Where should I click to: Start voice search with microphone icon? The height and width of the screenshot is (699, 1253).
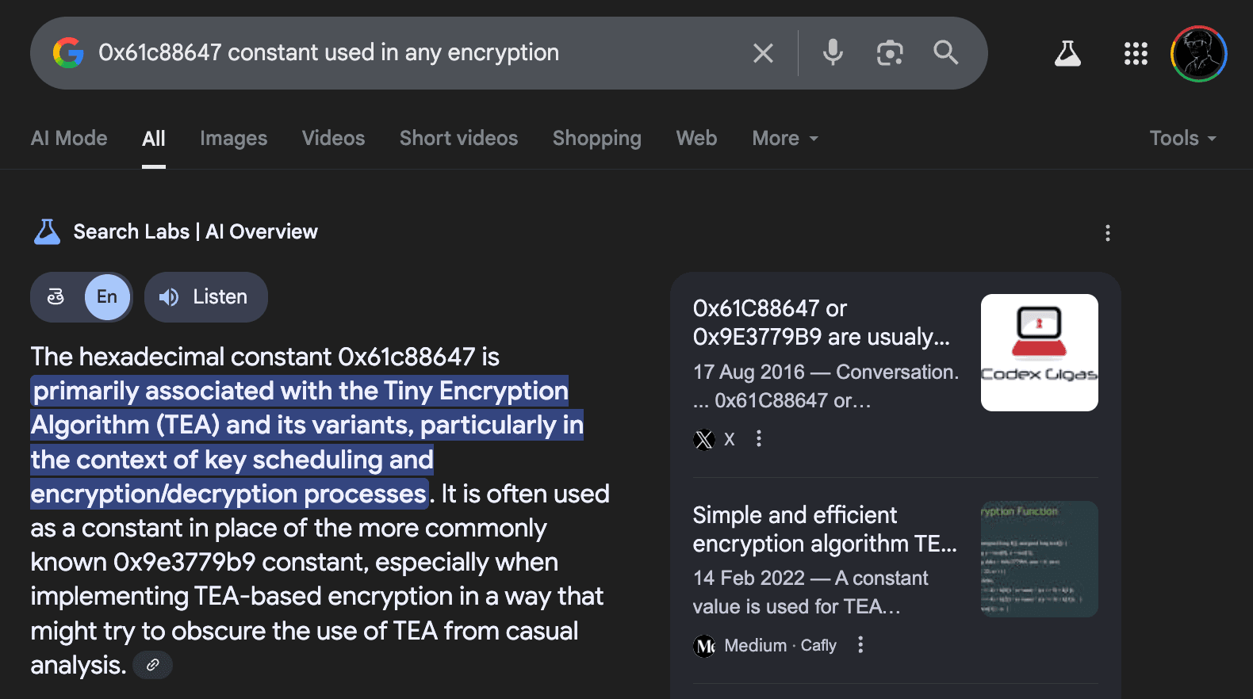833,53
